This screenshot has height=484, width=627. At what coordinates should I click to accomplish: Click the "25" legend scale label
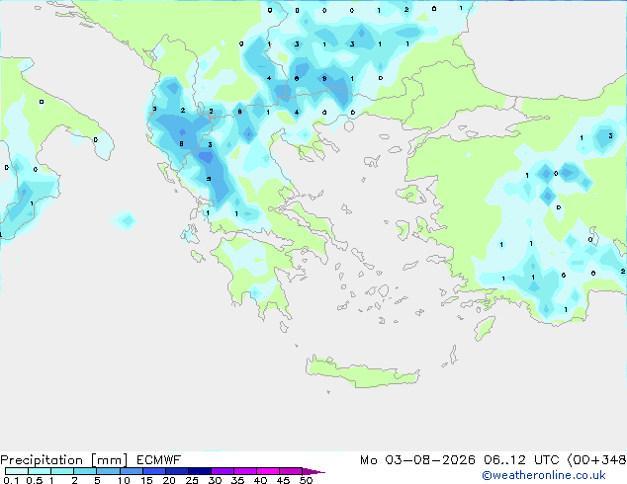coord(192,480)
